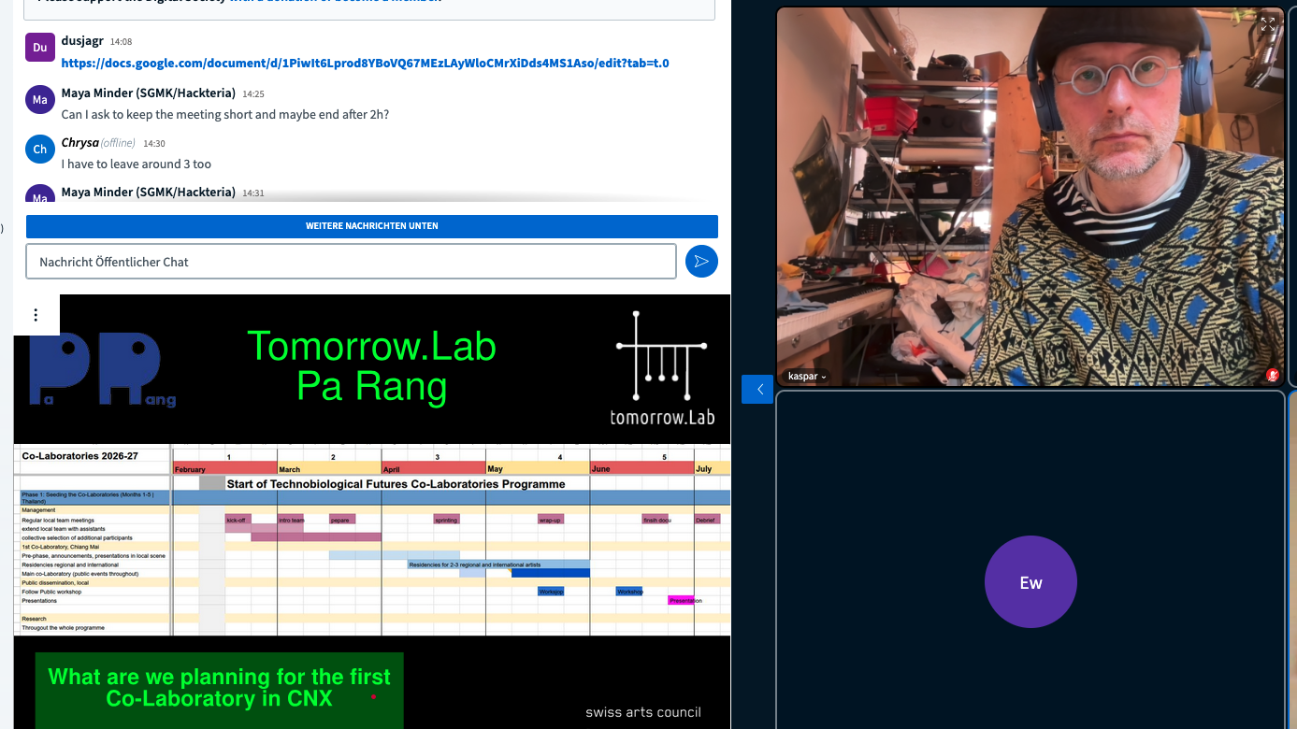Click the kick-off block in the schedule

tap(238, 520)
